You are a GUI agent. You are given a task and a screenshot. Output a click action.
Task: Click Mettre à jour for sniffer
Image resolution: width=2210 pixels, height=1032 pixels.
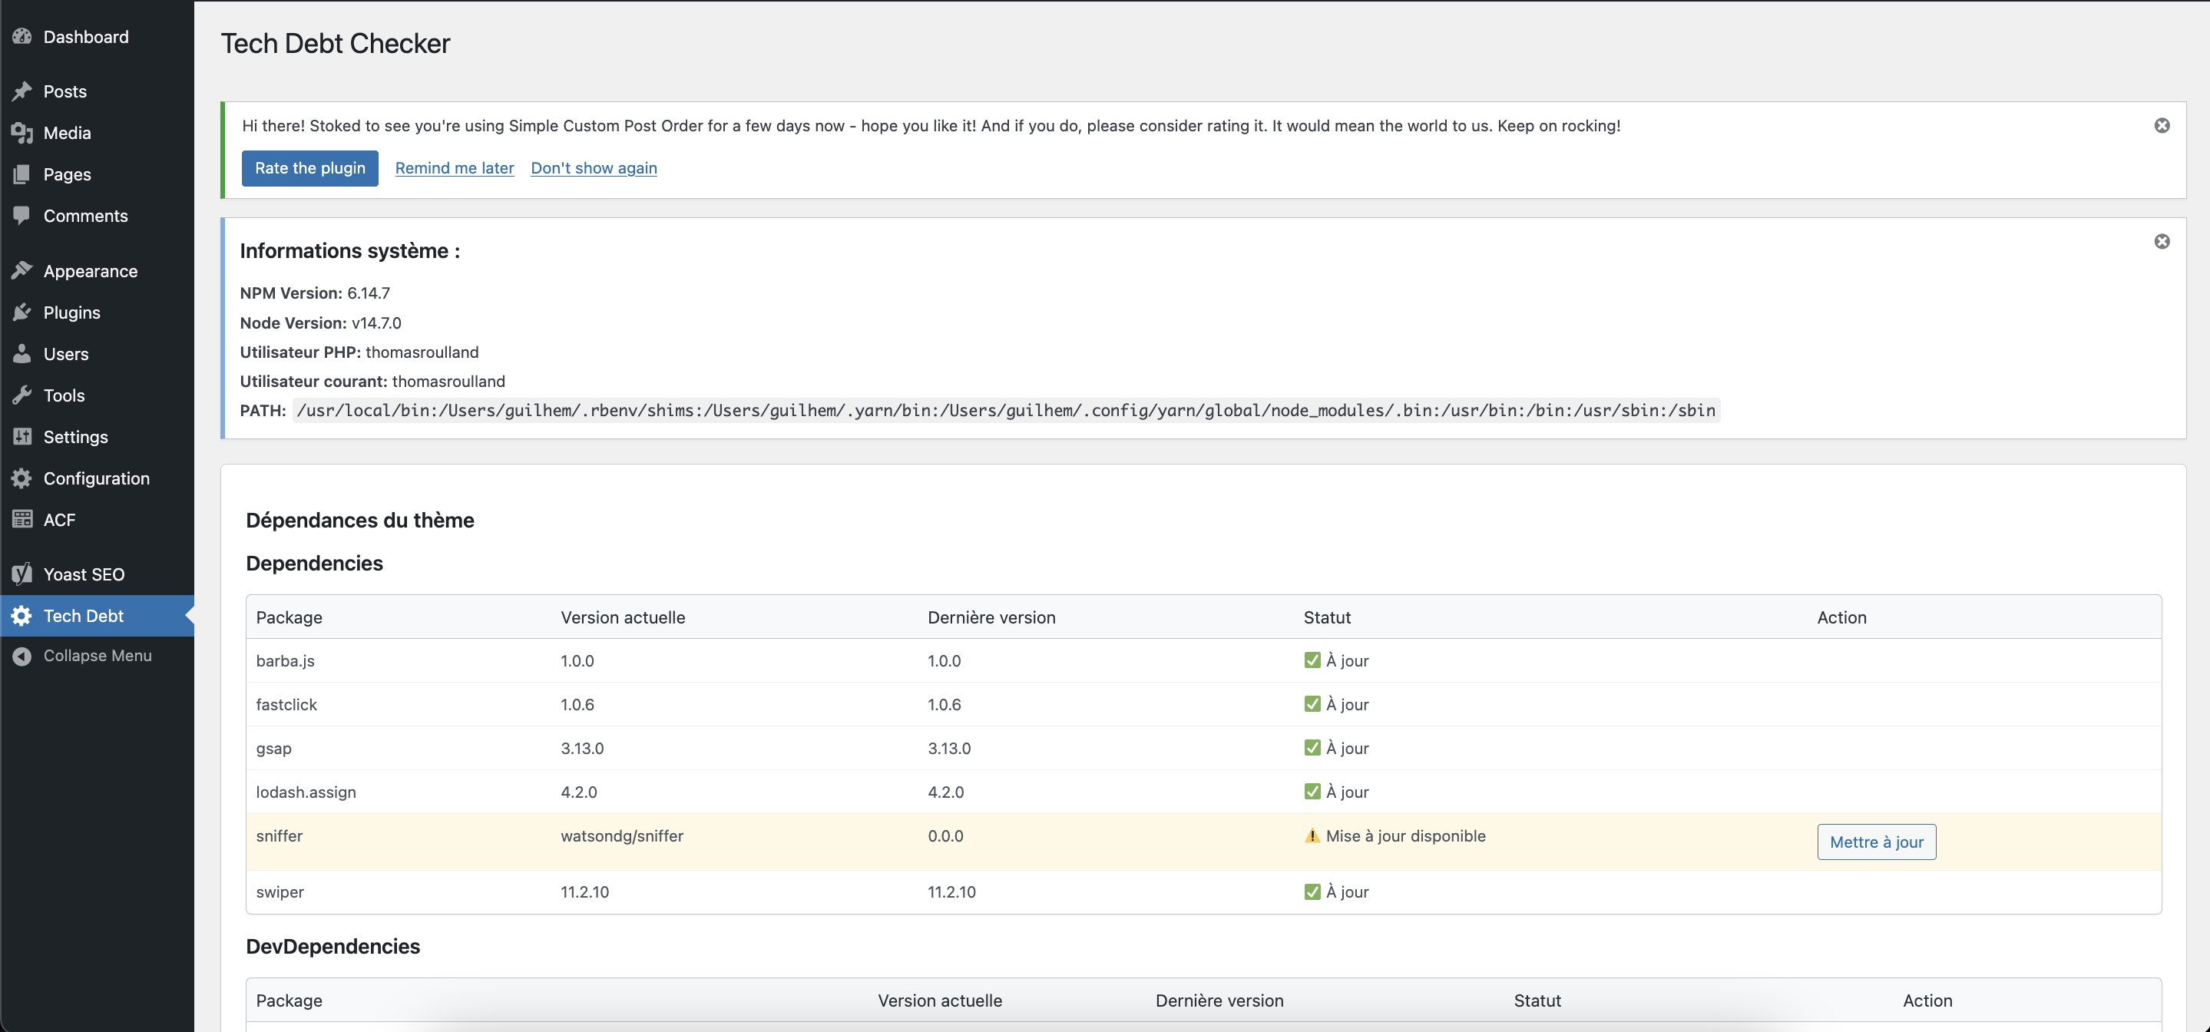(x=1876, y=842)
